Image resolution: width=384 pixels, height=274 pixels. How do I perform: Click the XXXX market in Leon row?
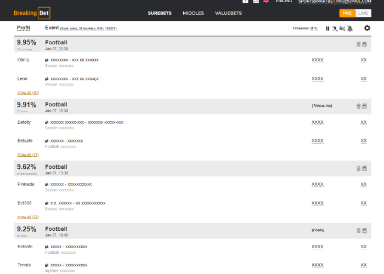pyautogui.click(x=318, y=79)
